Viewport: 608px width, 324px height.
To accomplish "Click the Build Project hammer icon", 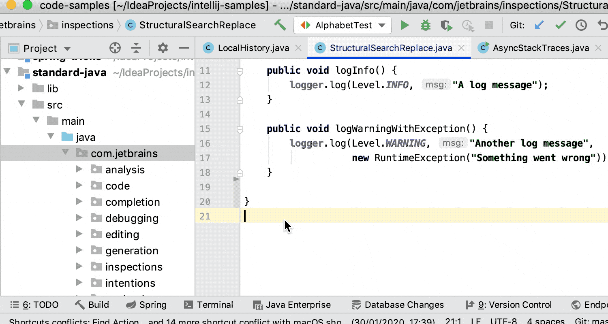I will (x=280, y=25).
